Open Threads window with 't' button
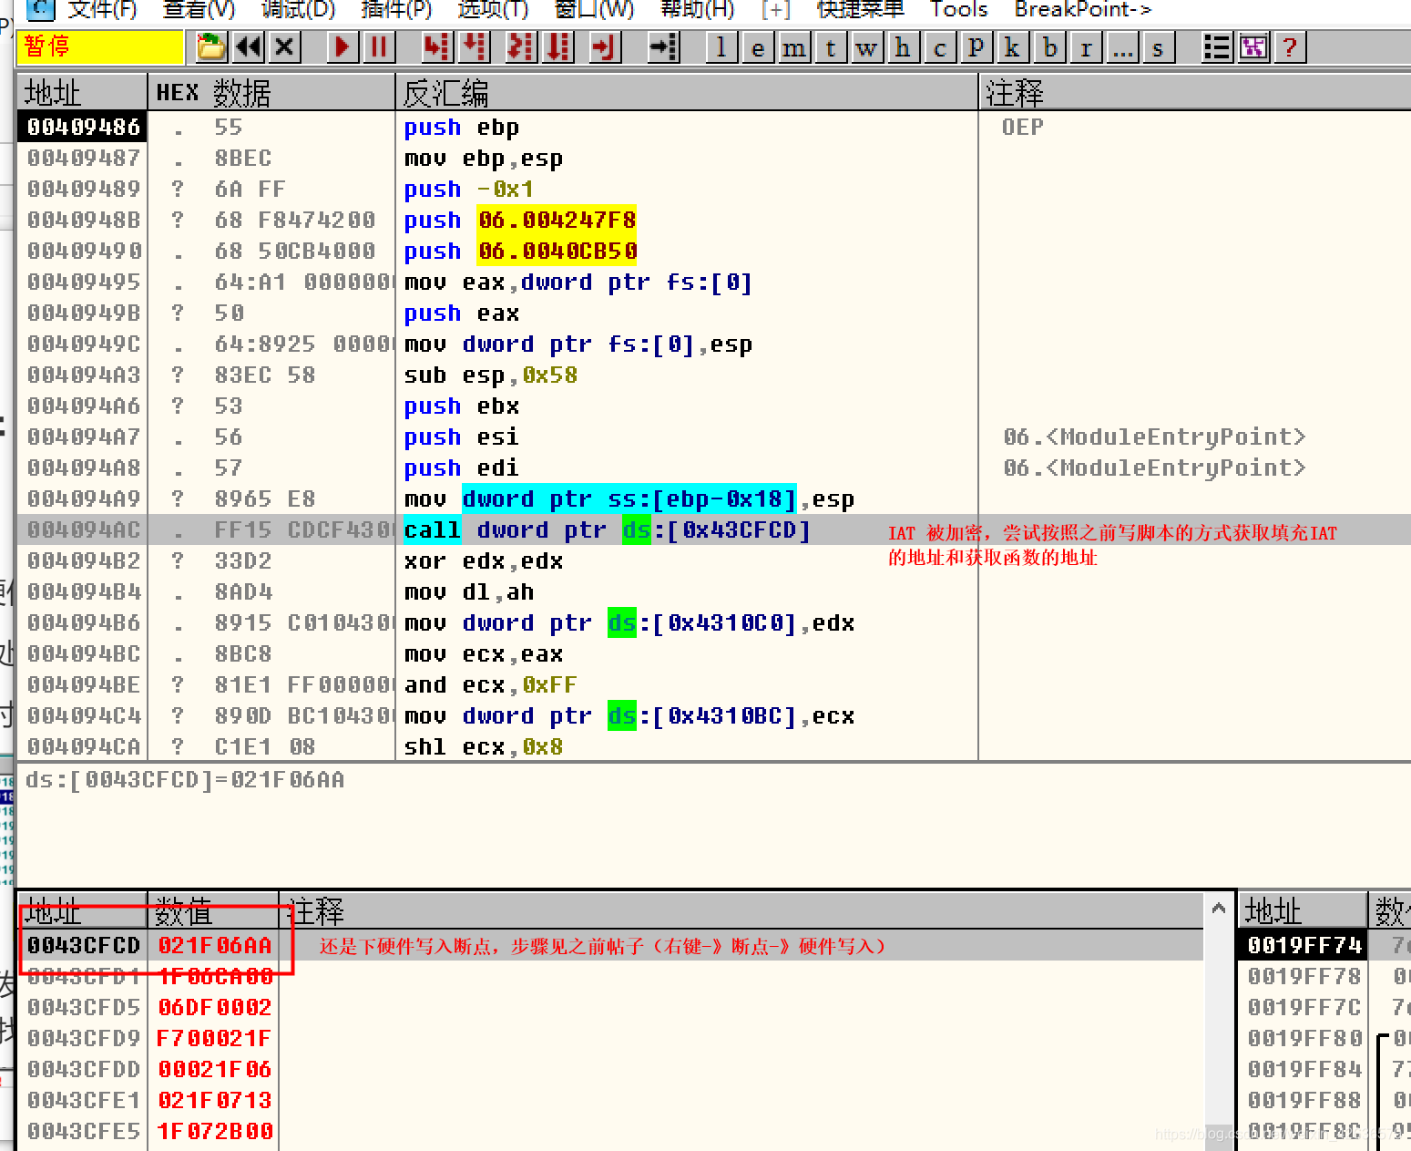This screenshot has width=1411, height=1151. pyautogui.click(x=831, y=46)
